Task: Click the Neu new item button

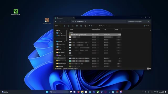Action: [x=58, y=26]
